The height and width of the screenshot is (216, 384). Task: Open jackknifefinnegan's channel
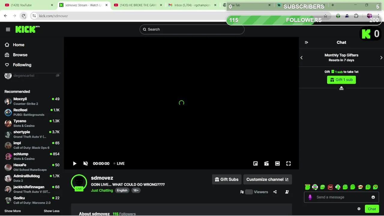click(x=32, y=189)
